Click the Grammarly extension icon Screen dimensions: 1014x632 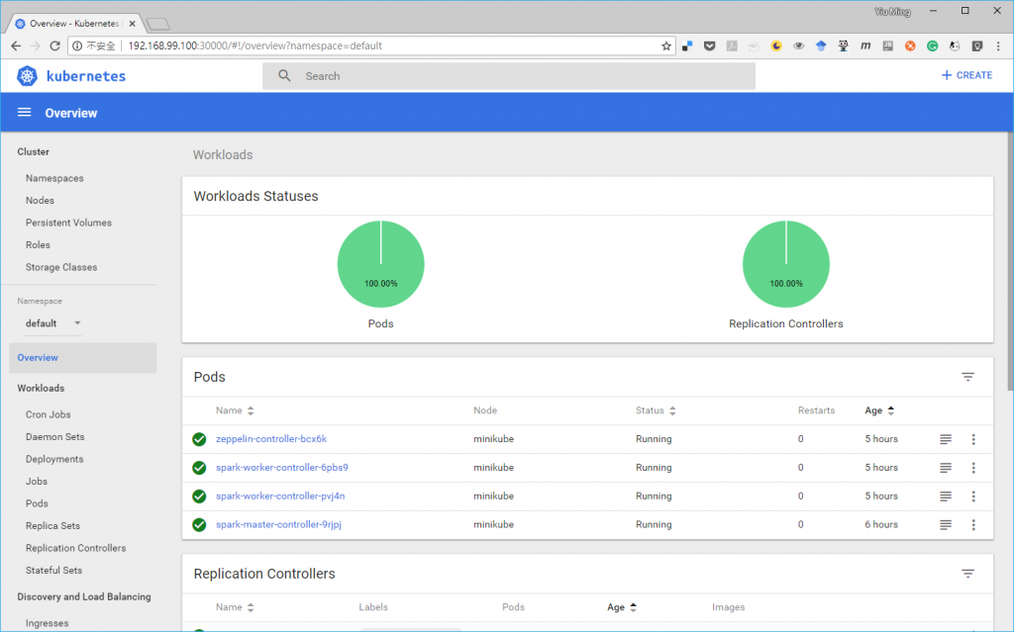932,45
